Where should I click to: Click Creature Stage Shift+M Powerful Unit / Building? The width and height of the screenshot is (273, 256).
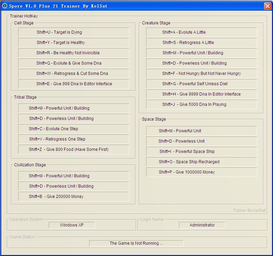201,53
